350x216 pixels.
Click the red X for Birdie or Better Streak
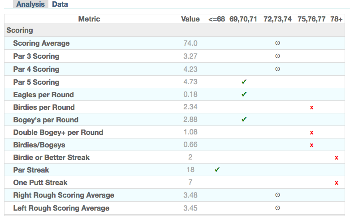(x=336, y=158)
